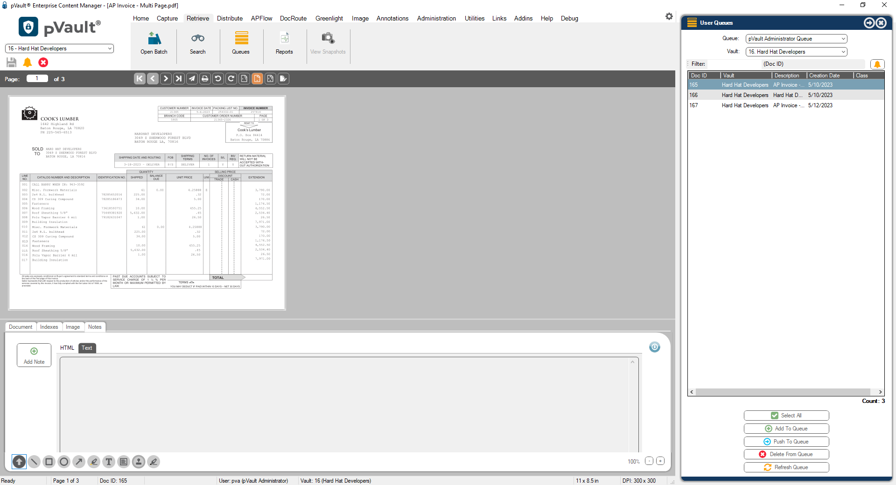Open the Capture menu

pos(167,19)
